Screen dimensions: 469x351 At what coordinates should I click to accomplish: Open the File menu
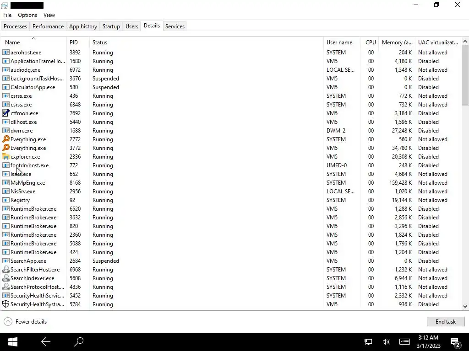(x=7, y=15)
